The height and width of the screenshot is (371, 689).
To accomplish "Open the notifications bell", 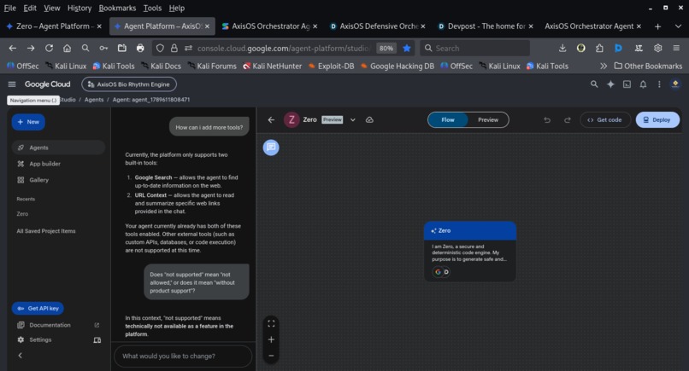I will click(643, 84).
